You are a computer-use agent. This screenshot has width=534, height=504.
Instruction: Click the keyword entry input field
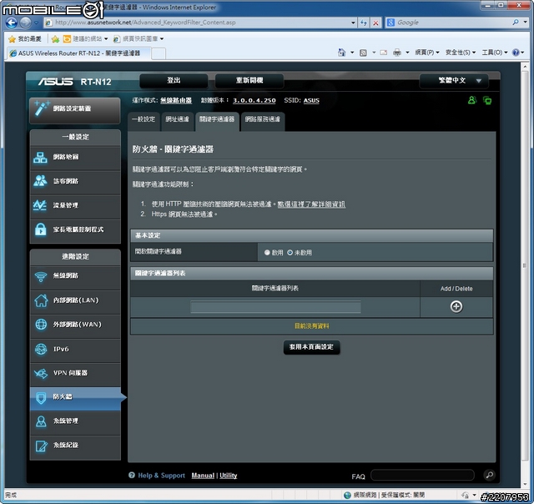point(275,307)
